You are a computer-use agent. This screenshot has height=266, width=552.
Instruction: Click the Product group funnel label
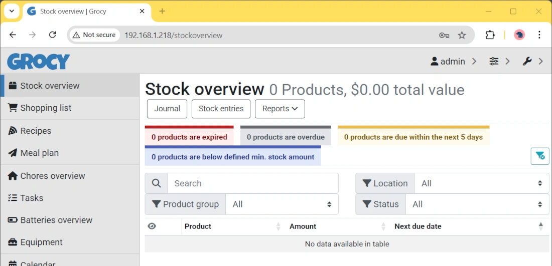[185, 204]
